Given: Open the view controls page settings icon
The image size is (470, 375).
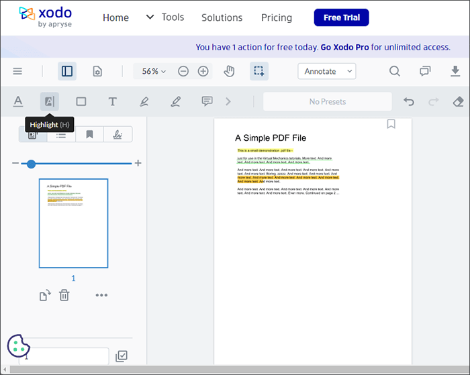Looking at the screenshot, I should tap(97, 71).
